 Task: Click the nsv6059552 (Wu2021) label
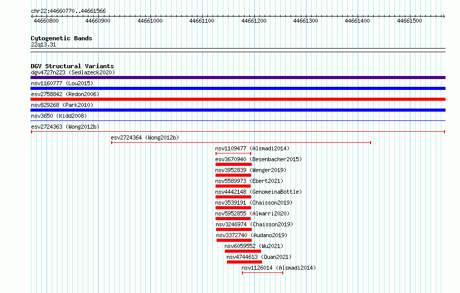click(x=254, y=246)
